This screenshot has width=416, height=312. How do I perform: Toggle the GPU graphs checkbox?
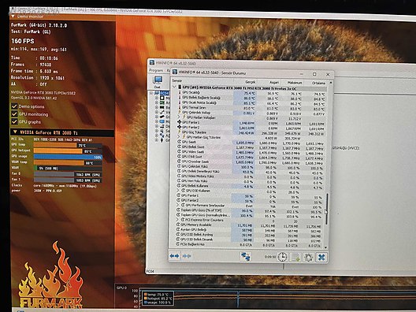pos(14,122)
